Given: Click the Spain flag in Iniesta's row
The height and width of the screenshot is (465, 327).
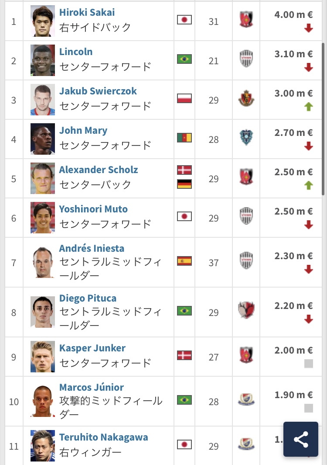Looking at the screenshot, I should click(x=184, y=261).
